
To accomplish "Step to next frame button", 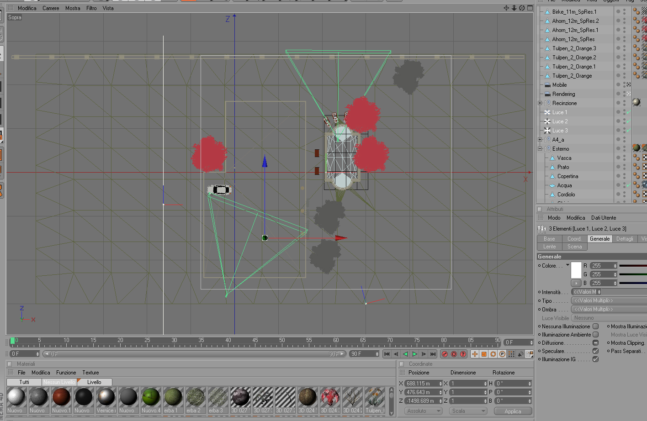I will (424, 354).
